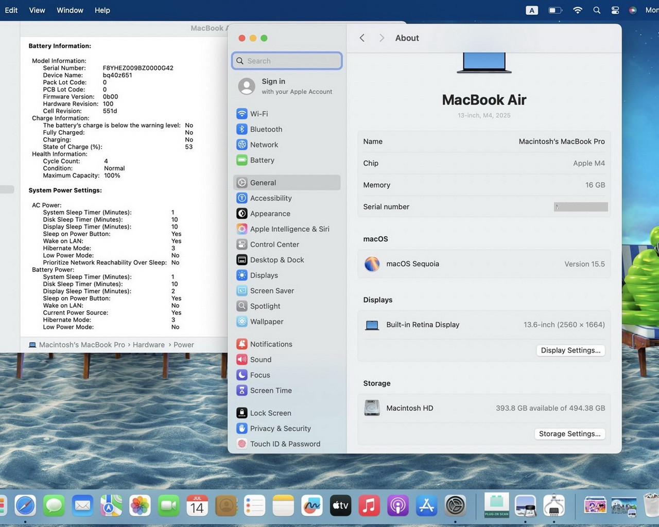Click the Wi-Fi status icon in menu bar
Viewport: 659px width, 527px height.
[578, 10]
